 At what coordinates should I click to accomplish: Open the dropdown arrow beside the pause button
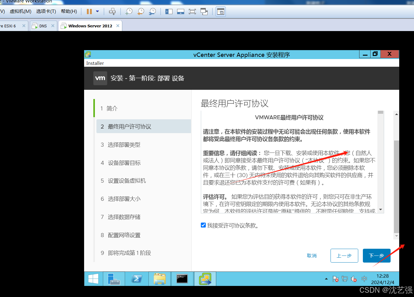[98, 12]
